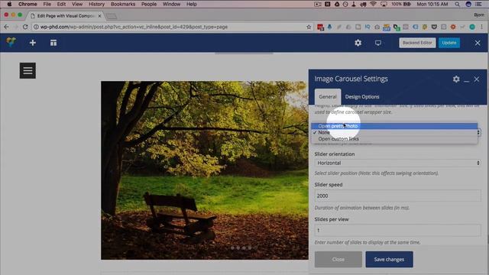Exit the frontend editor with X
489x275 pixels.
pos(478,43)
